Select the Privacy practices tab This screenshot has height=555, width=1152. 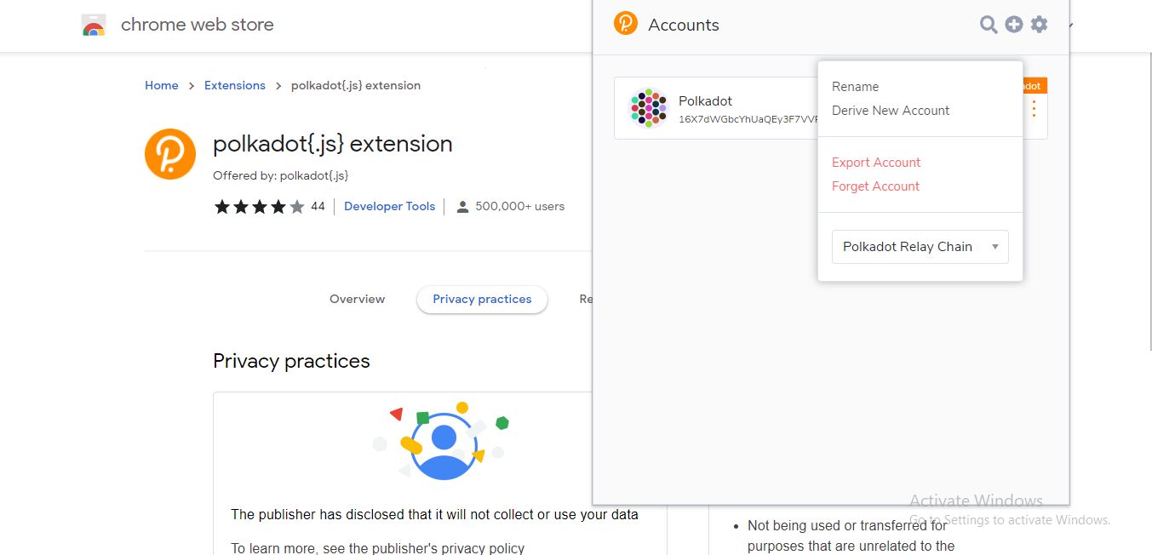pyautogui.click(x=482, y=300)
